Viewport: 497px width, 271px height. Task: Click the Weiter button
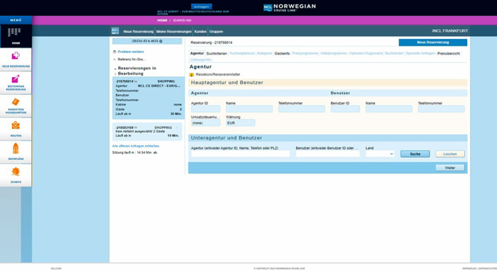[x=450, y=168]
